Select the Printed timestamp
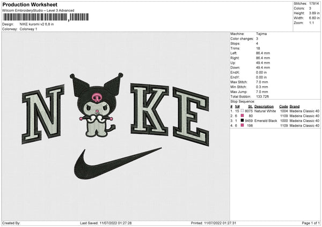Screen dimensions: 322x227 (x=220, y=223)
